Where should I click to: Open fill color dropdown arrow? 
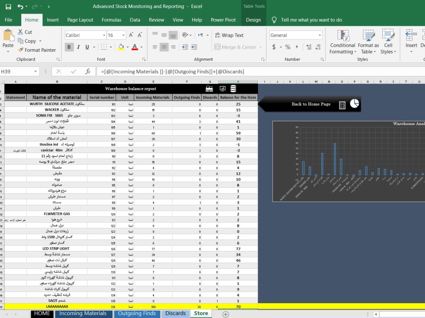coord(127,47)
